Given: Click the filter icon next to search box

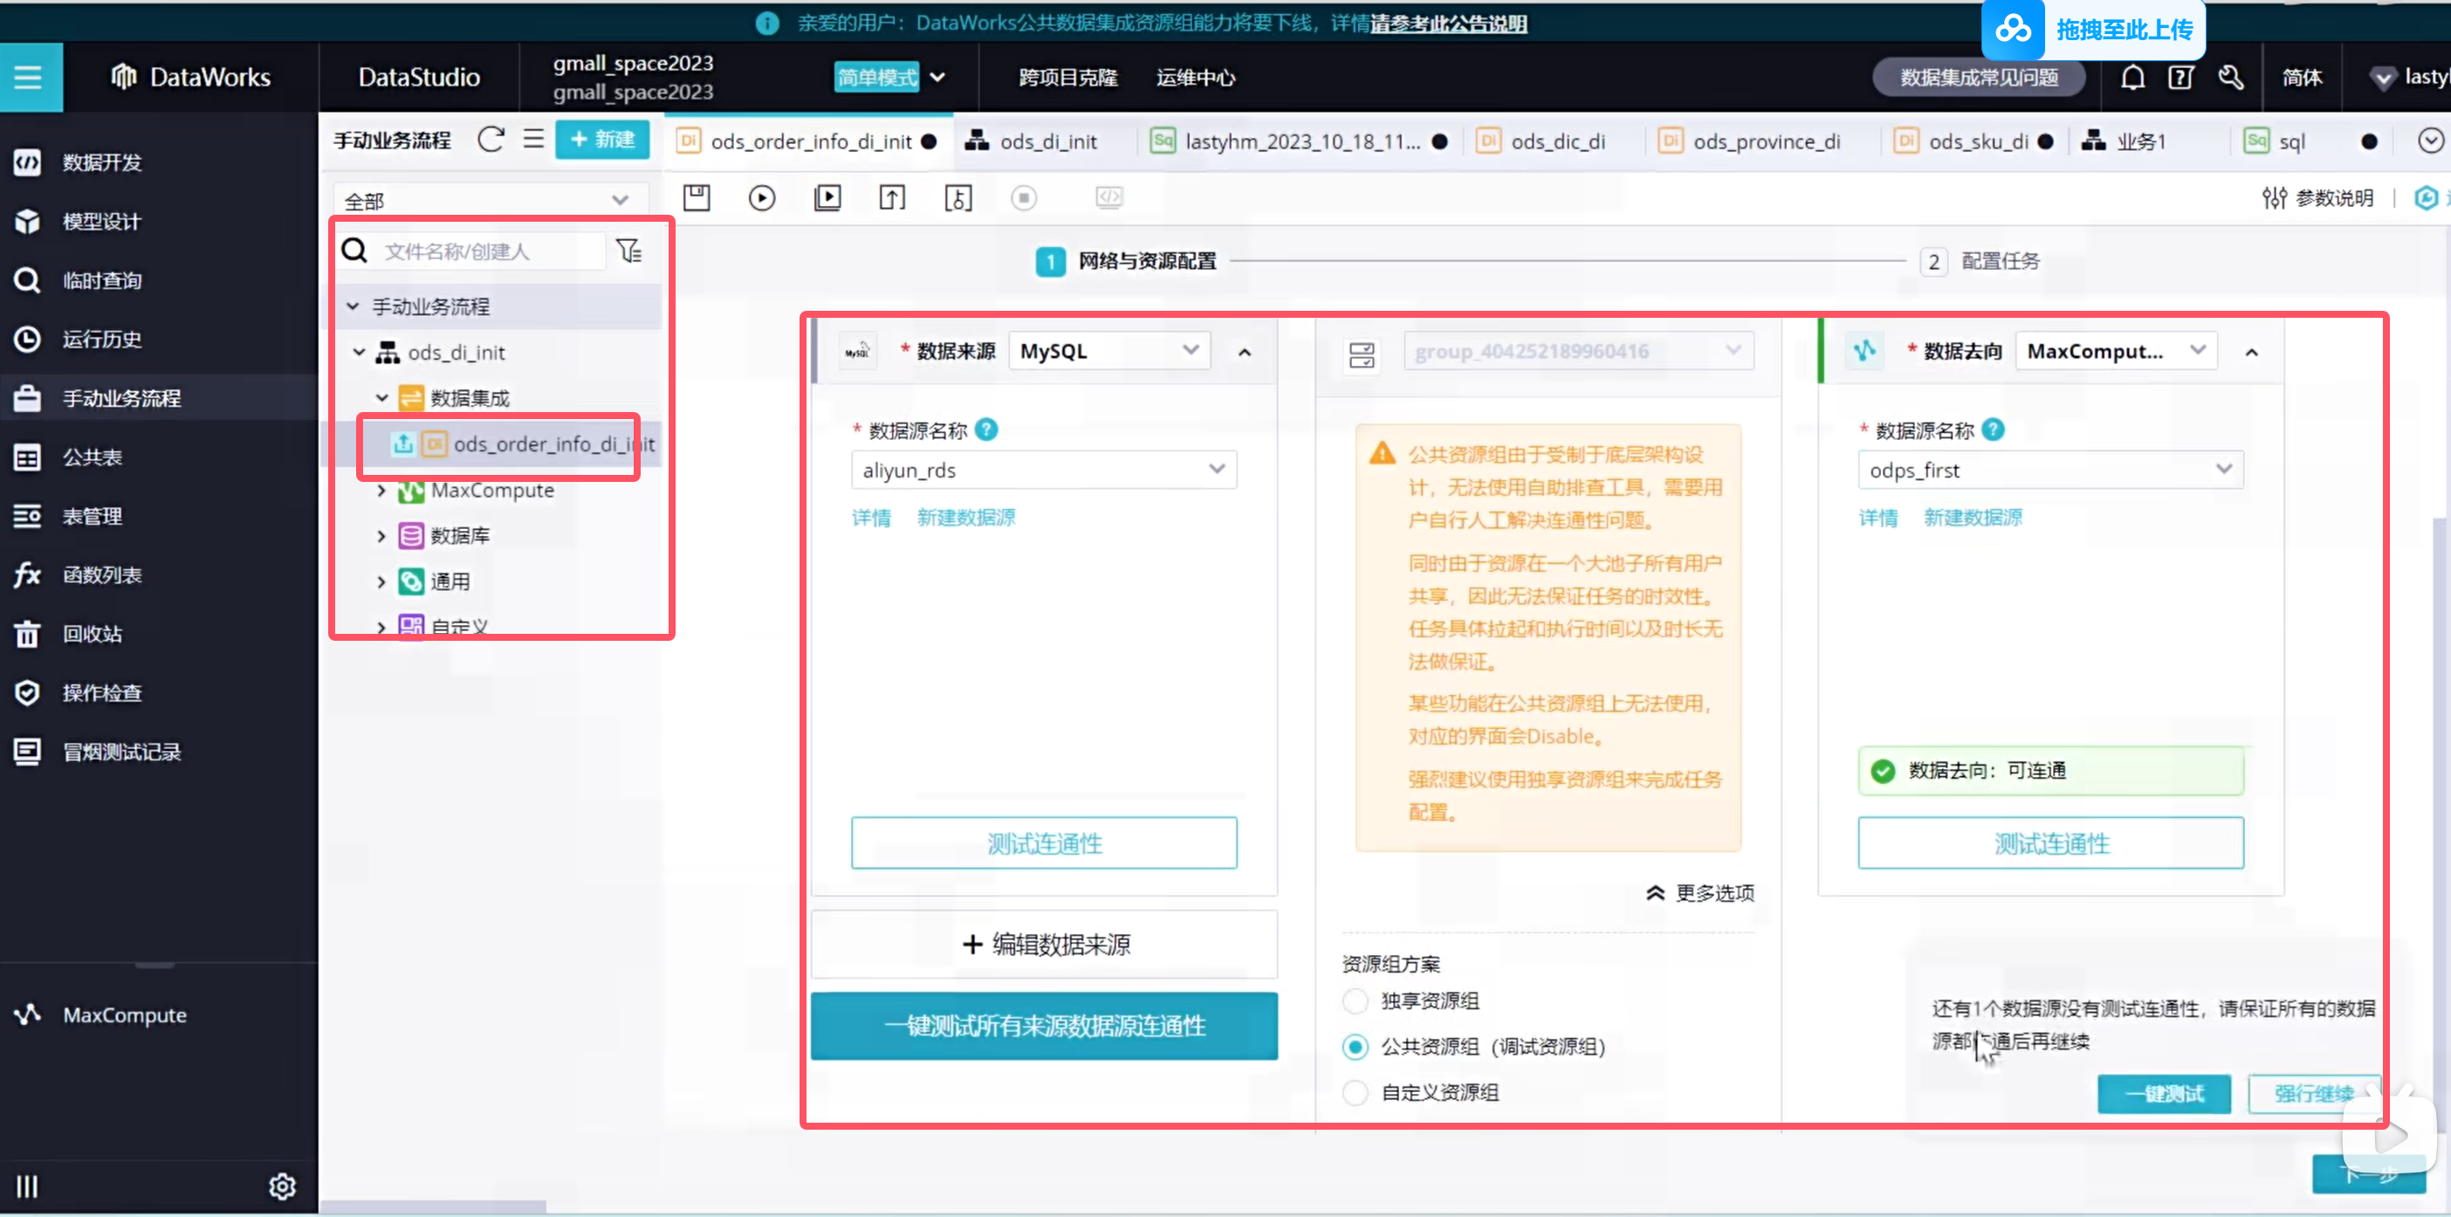Looking at the screenshot, I should (629, 251).
